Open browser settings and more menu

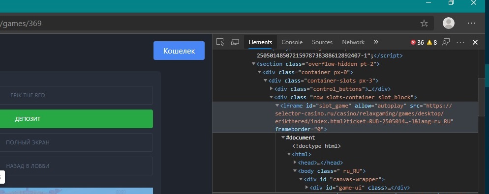(471, 23)
